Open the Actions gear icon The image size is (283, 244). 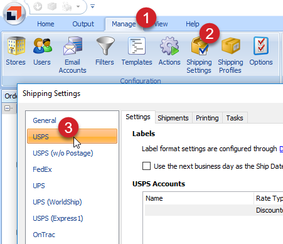(169, 51)
